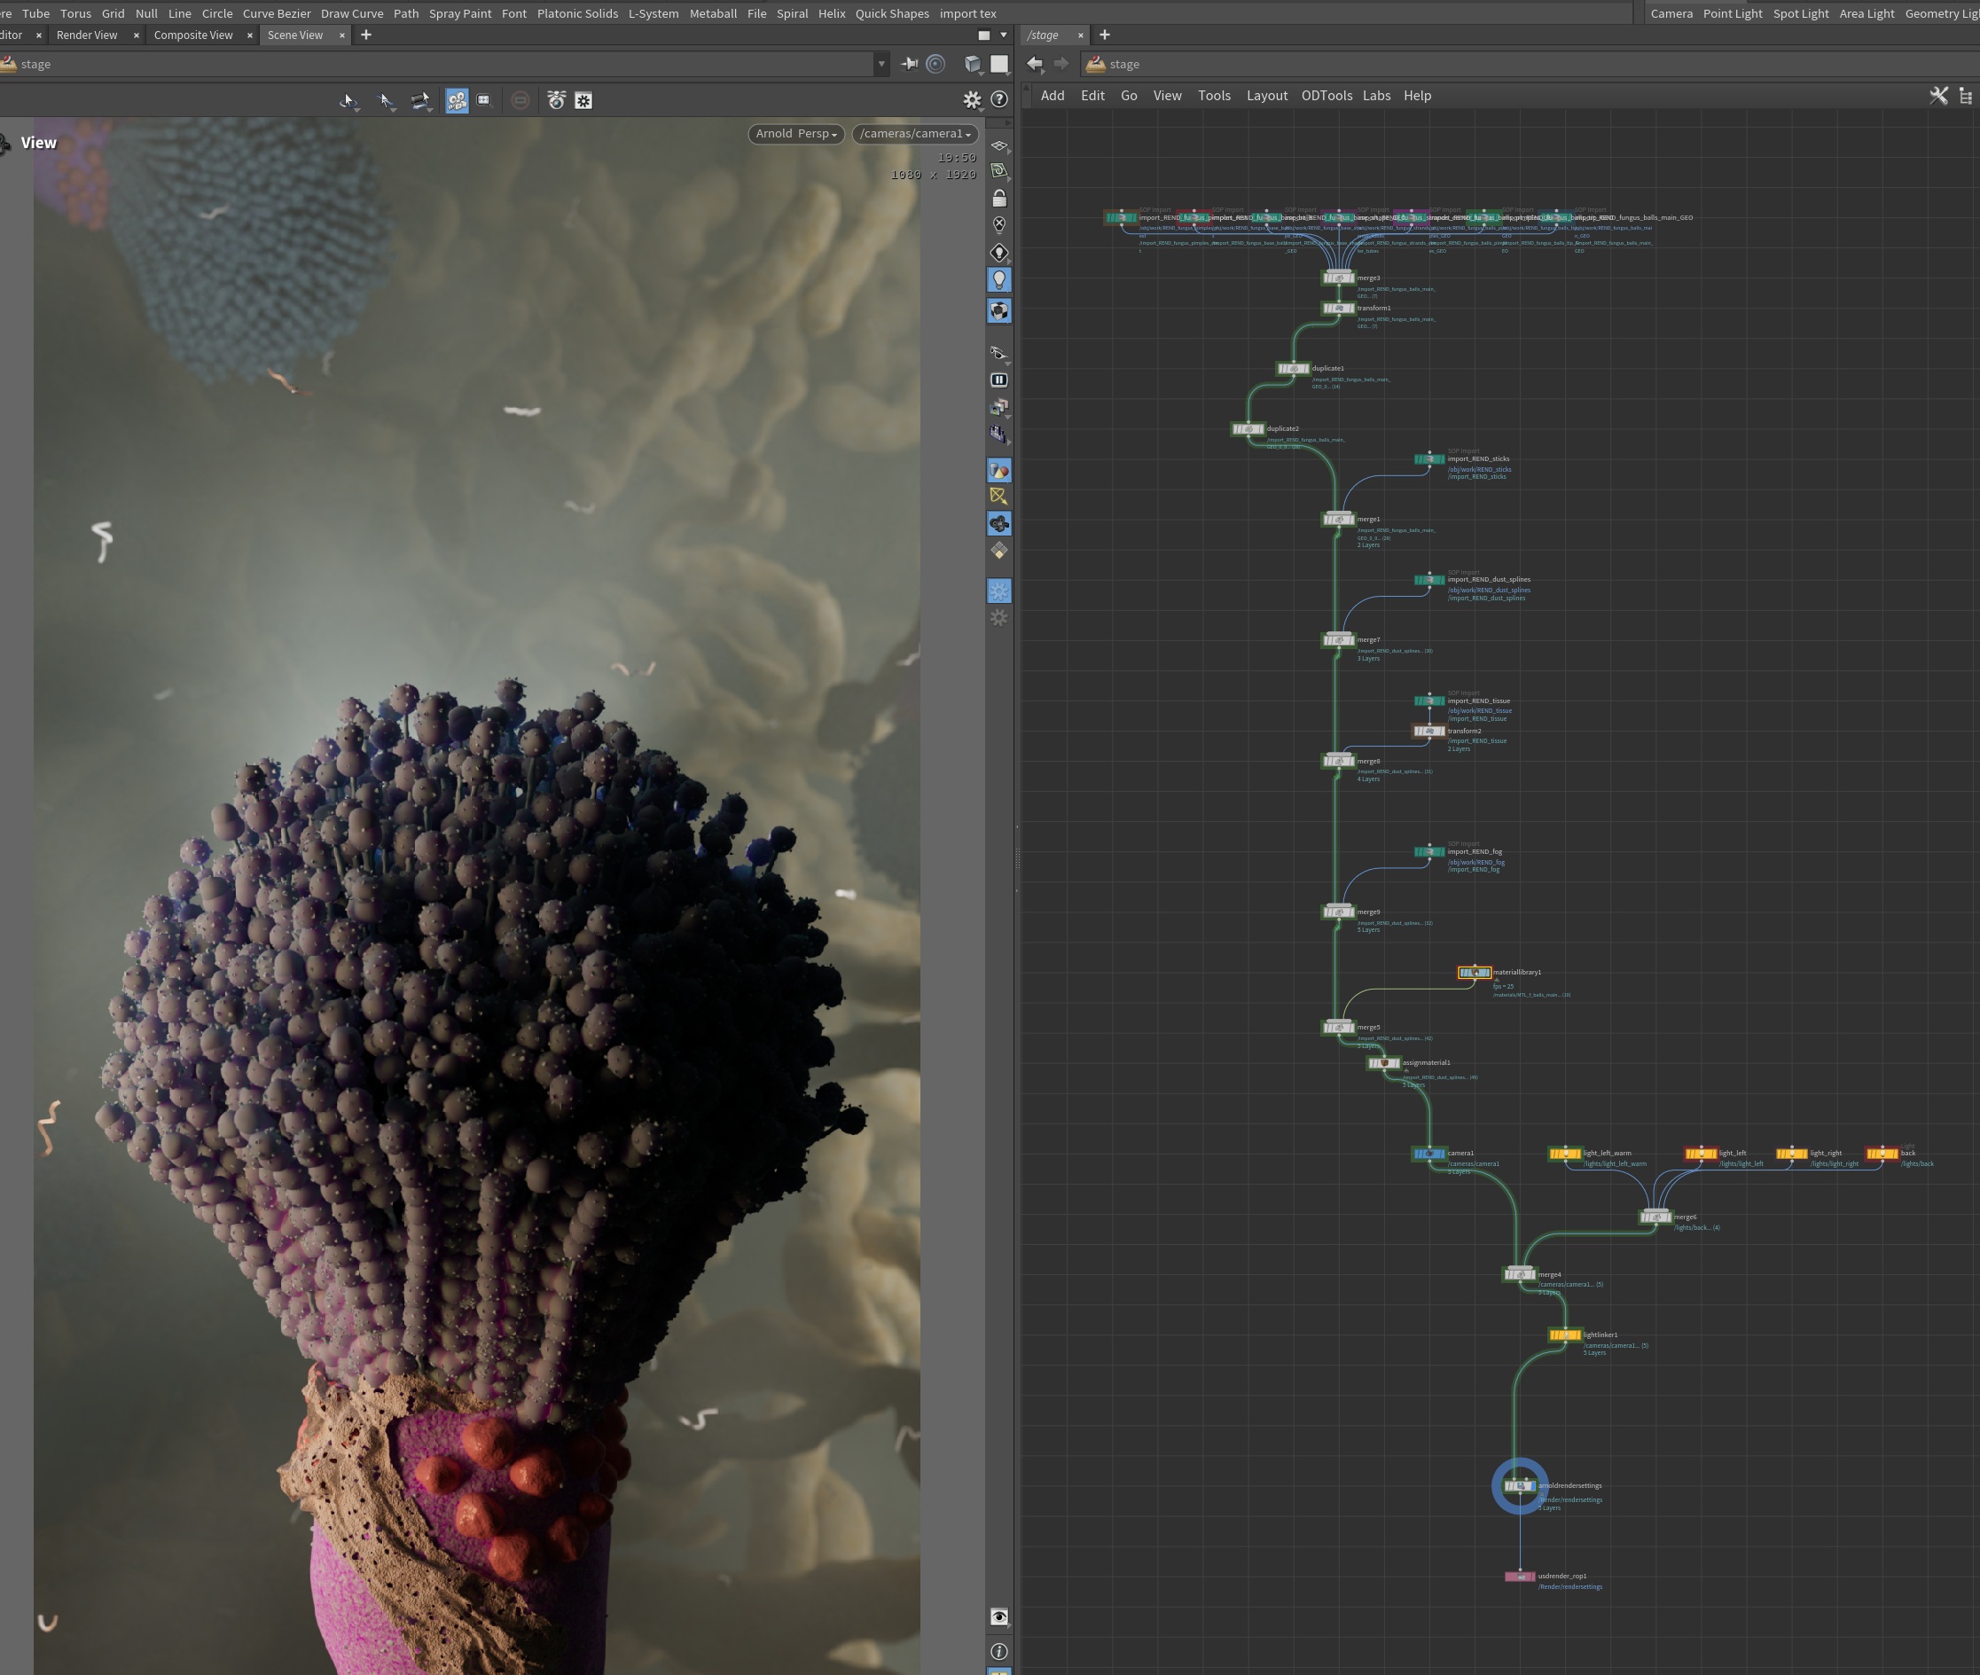Select the /stage network tab

pyautogui.click(x=1043, y=35)
